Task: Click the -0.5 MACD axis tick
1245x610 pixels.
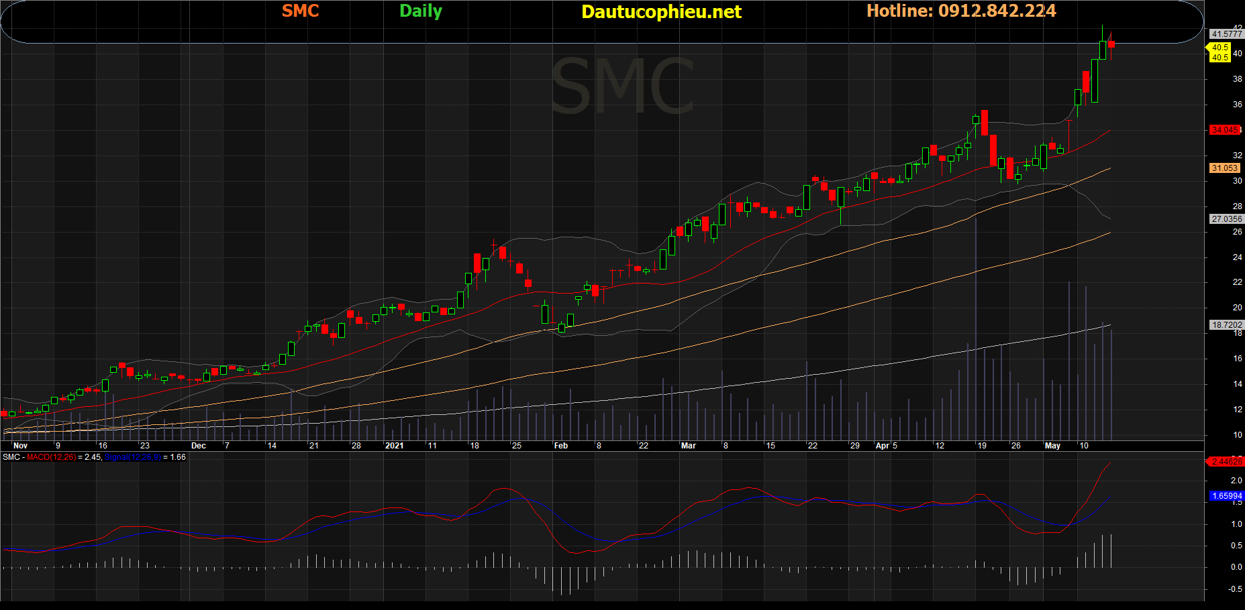Action: tap(1235, 589)
